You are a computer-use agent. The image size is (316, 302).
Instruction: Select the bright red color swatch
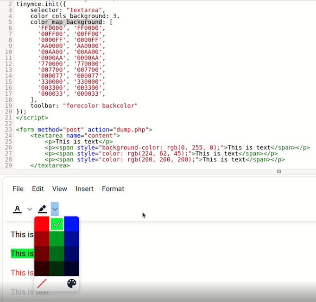[x=42, y=224]
